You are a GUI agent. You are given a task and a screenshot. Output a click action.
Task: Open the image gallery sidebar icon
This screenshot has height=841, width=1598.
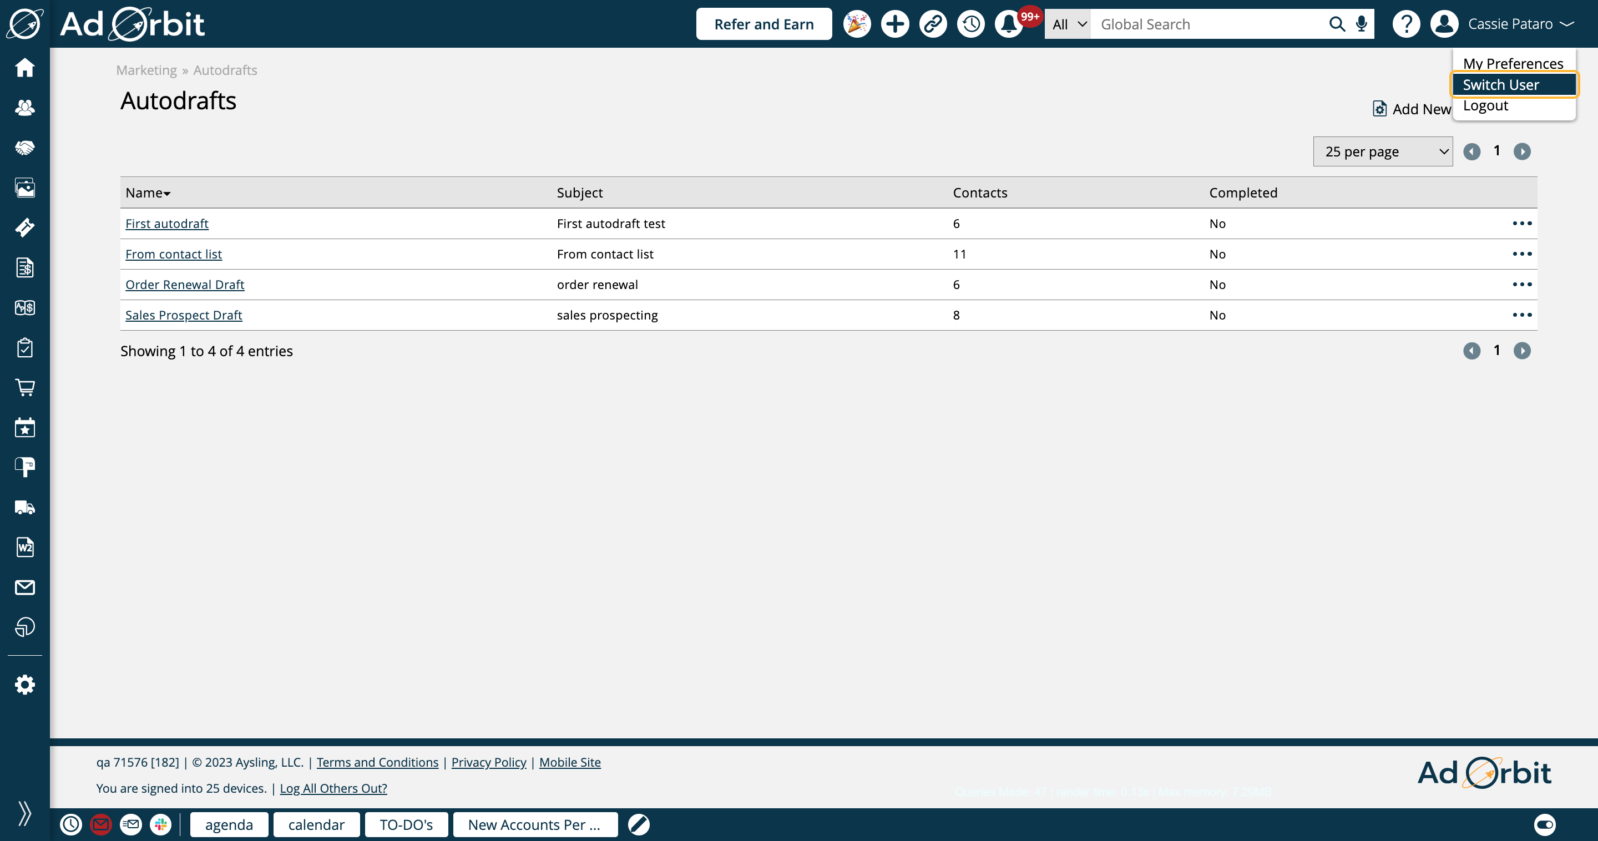pos(25,188)
